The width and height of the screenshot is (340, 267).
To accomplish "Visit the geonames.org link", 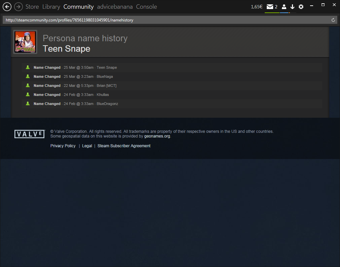I will point(157,136).
